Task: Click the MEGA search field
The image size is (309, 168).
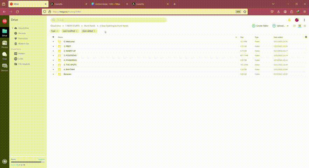Action: [x=108, y=20]
